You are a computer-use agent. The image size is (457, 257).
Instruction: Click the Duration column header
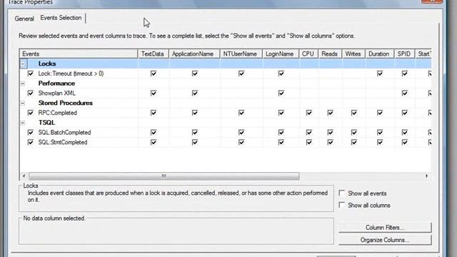380,54
